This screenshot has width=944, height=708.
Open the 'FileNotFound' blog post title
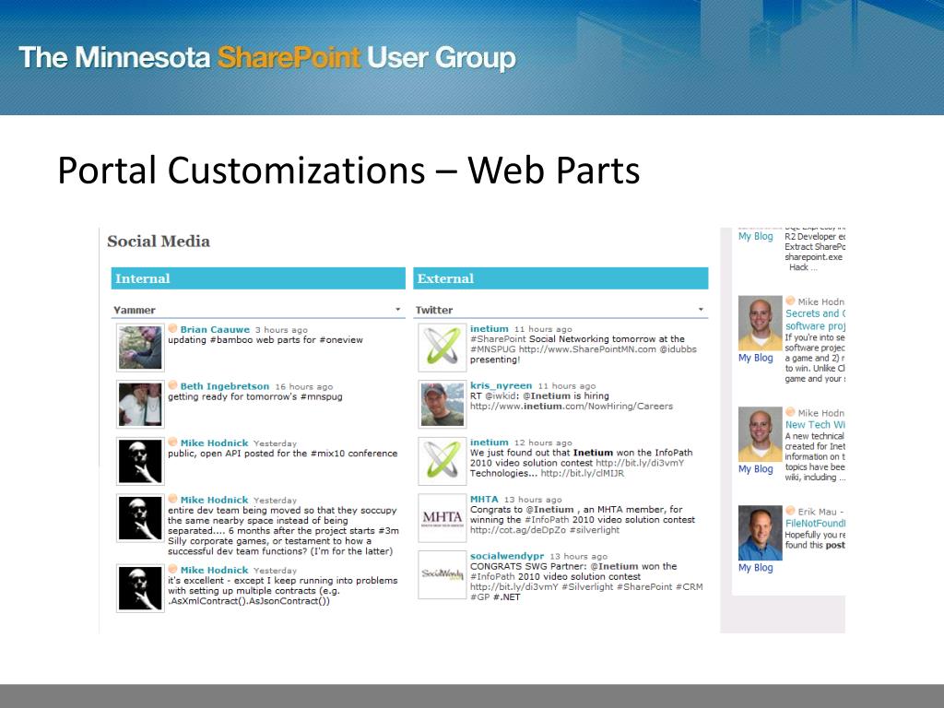click(x=815, y=524)
